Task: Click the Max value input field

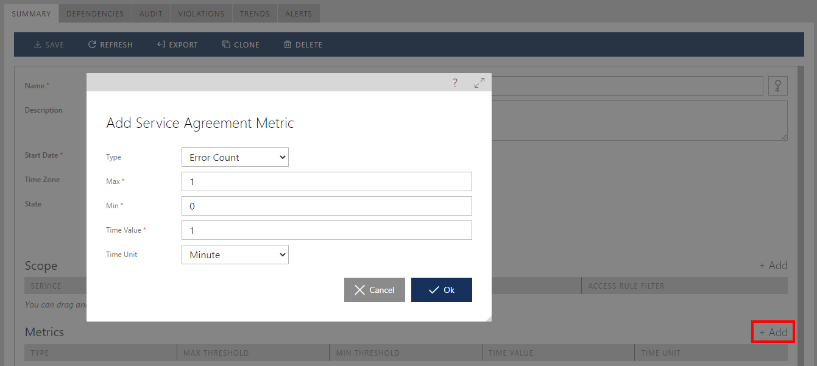Action: click(327, 181)
